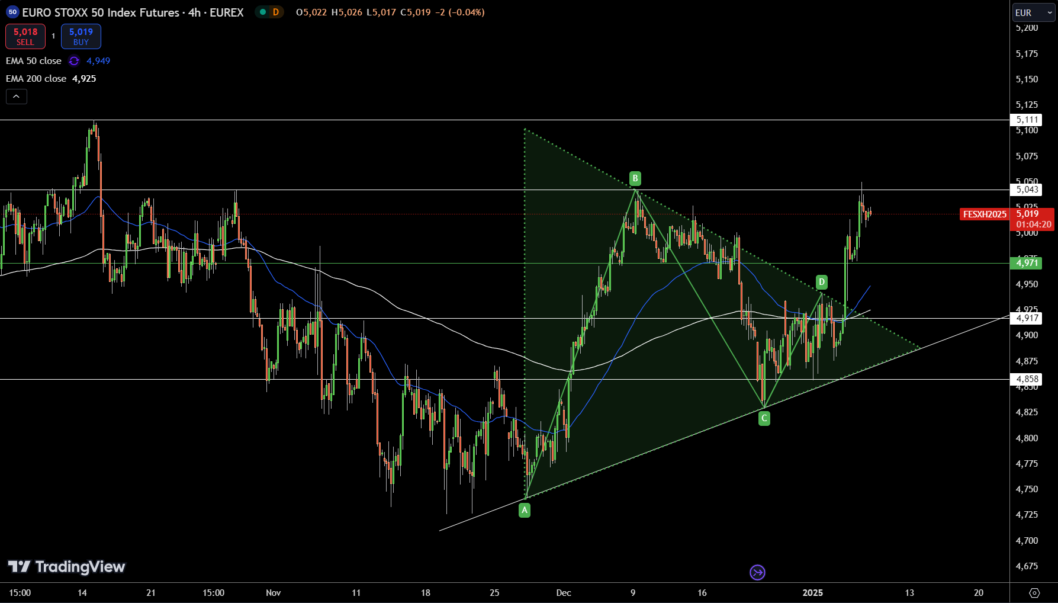
Task: Select the pattern point C label
Action: pos(764,418)
